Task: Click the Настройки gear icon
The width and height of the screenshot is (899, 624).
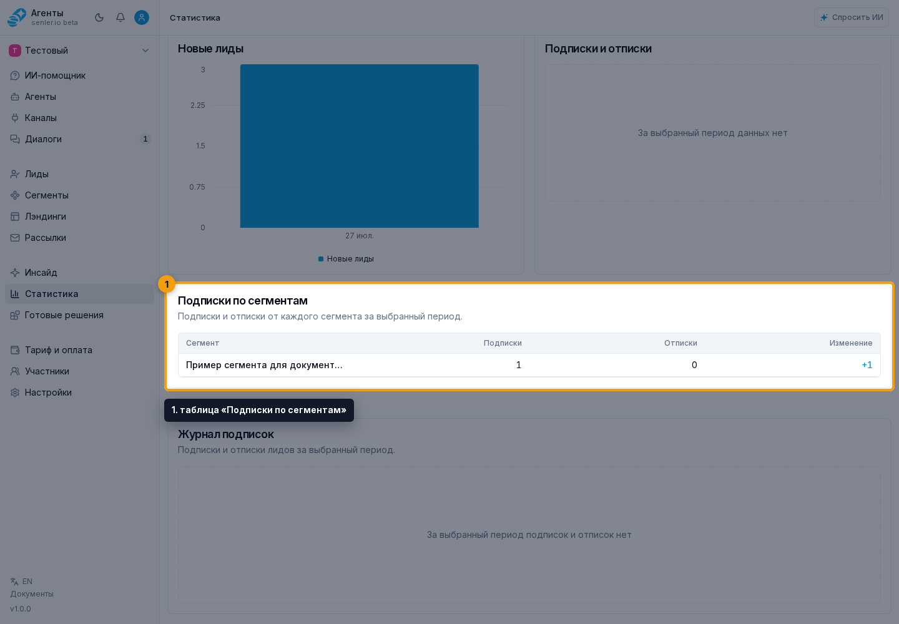Action: point(15,392)
